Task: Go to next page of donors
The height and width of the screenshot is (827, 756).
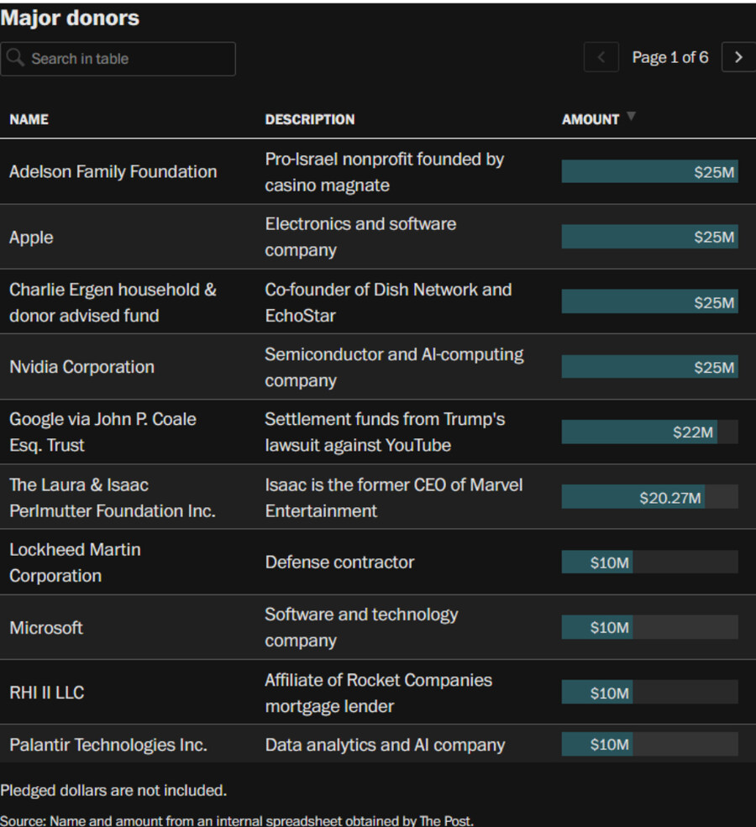Action: [x=738, y=57]
